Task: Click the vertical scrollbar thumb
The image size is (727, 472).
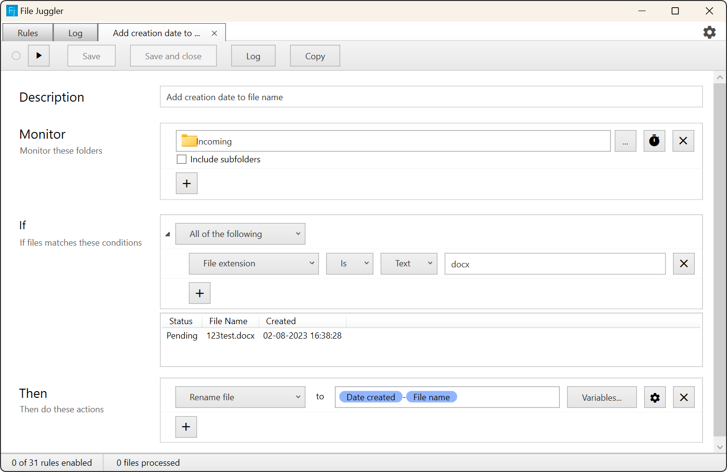Action: tap(720, 260)
